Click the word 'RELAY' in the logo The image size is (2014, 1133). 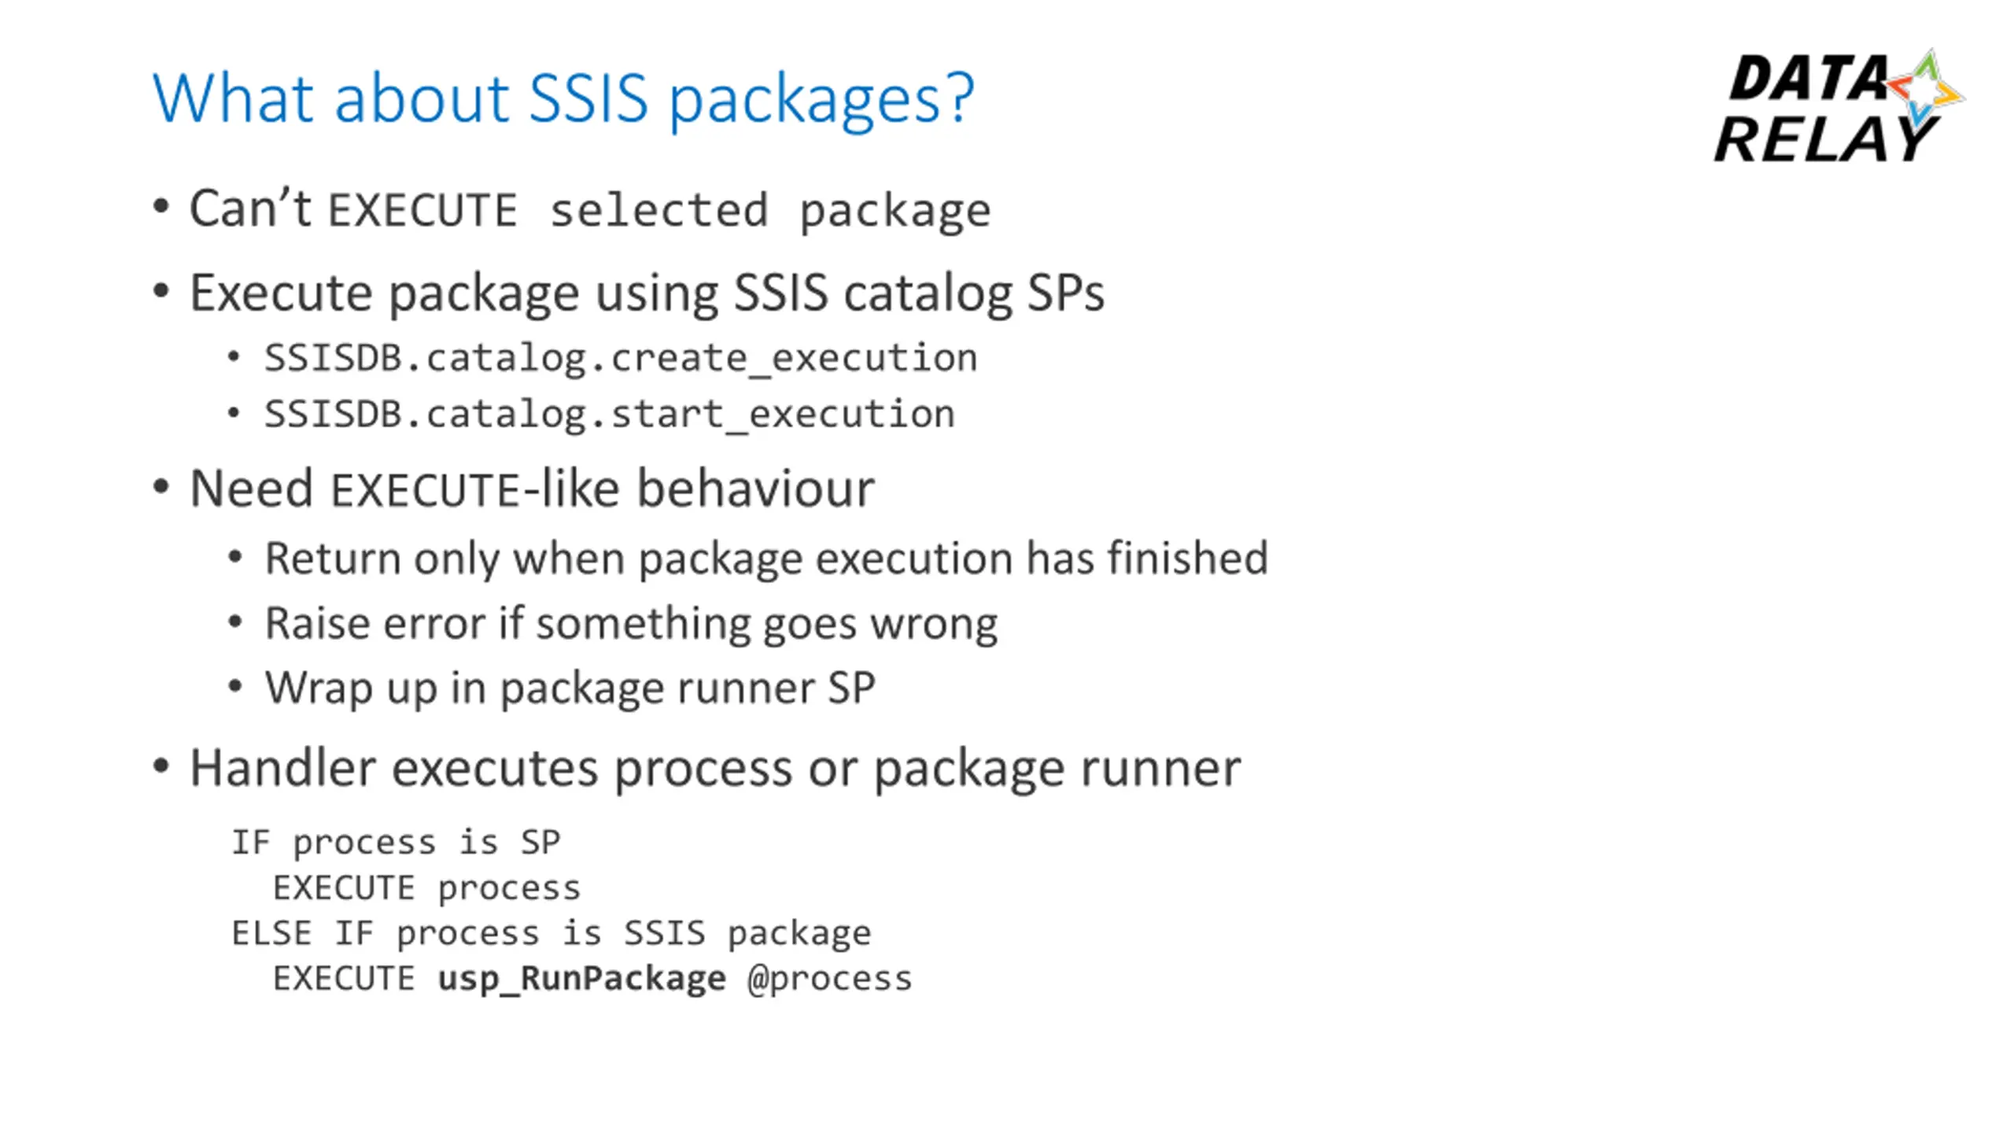[x=1825, y=139]
